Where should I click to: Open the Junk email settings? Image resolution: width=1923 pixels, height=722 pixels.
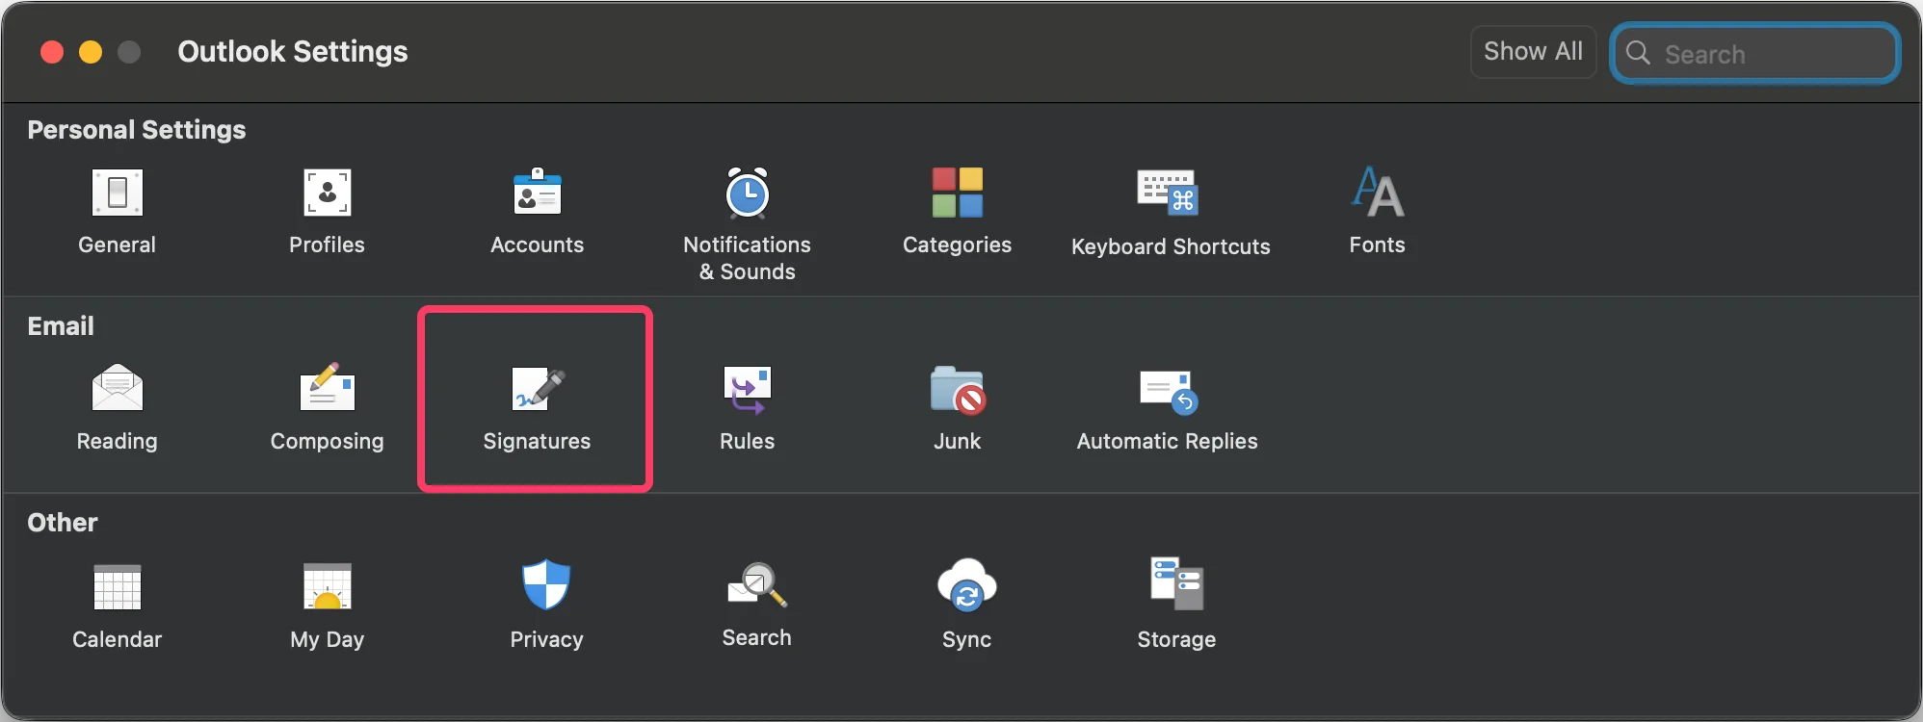pyautogui.click(x=957, y=407)
